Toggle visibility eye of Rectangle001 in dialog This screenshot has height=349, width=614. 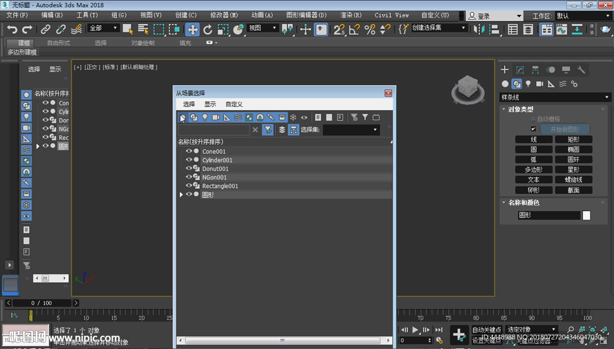click(189, 186)
